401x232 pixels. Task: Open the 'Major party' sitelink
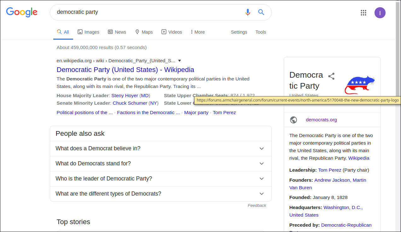196,113
